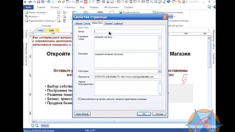Click the blue puzzle extensions icon
The width and height of the screenshot is (235, 132).
click(x=169, y=2)
